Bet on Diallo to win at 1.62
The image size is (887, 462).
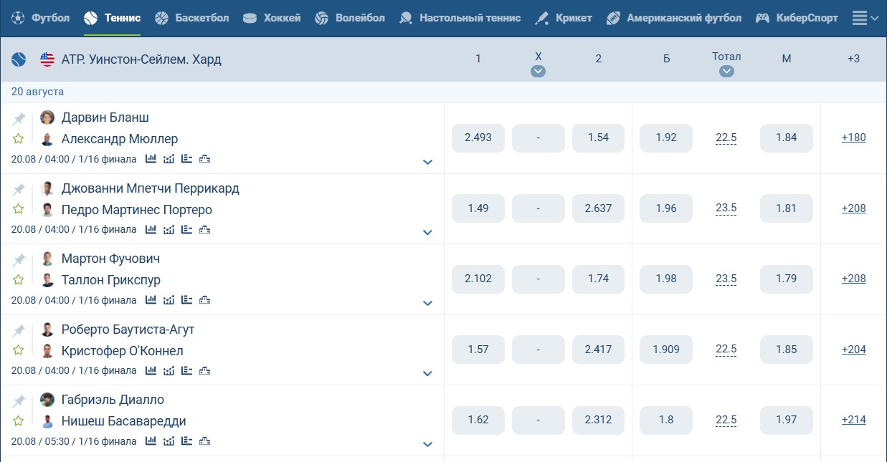[478, 420]
